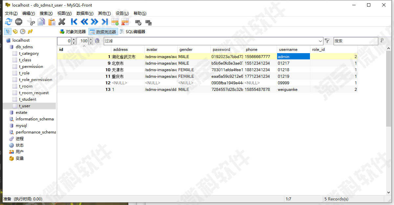394x205 pixels.
Task: Click the filter funnel icon
Action: [x=327, y=41]
